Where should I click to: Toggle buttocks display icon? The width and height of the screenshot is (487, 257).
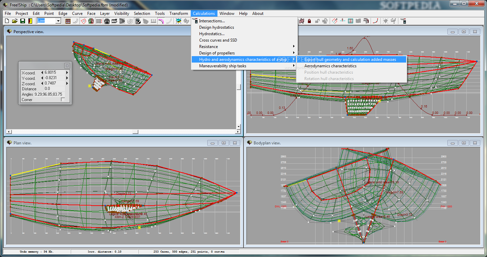coord(114,21)
